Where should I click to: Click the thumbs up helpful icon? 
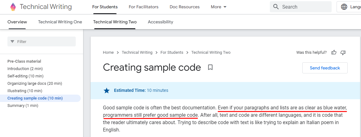click(334, 53)
